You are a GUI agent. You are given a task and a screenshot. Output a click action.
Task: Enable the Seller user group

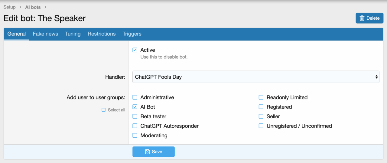[x=261, y=116]
